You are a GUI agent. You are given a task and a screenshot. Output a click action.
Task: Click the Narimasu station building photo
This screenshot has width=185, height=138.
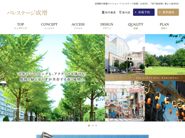125,54
